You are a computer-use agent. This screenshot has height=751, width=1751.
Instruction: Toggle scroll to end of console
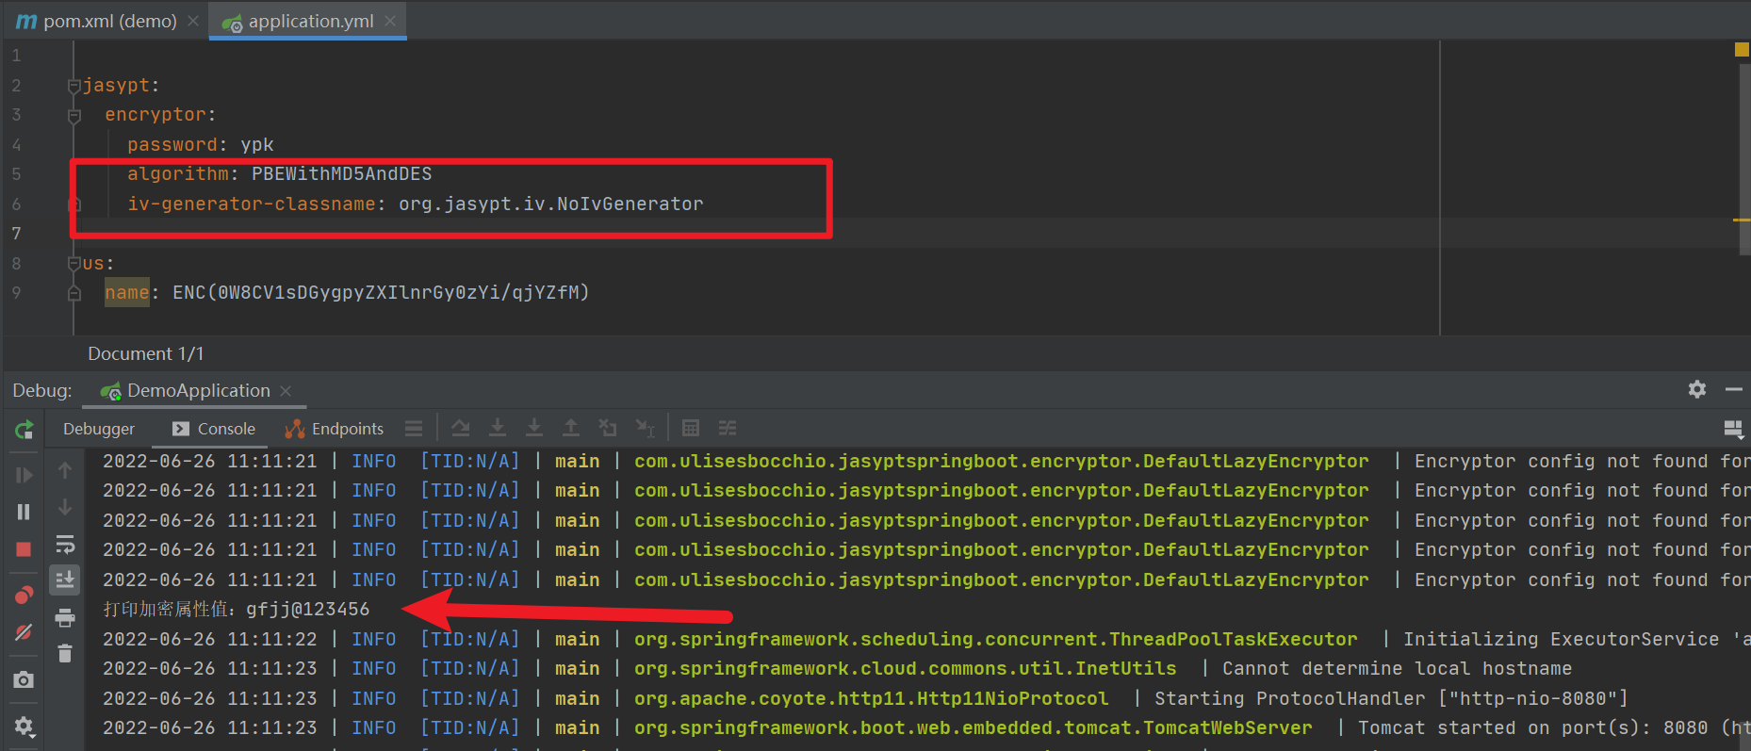(x=65, y=580)
